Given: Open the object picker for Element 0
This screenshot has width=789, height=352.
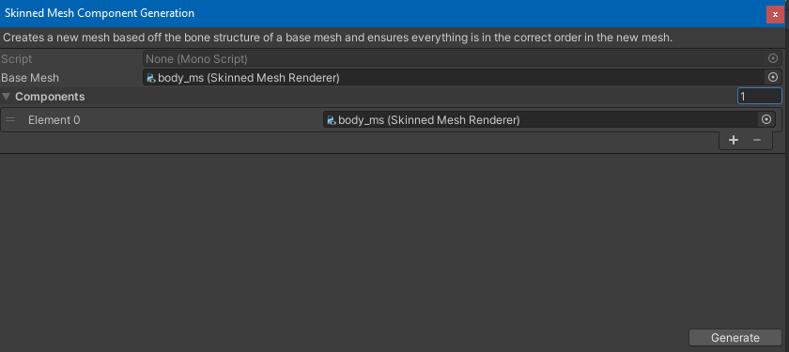Looking at the screenshot, I should point(766,120).
